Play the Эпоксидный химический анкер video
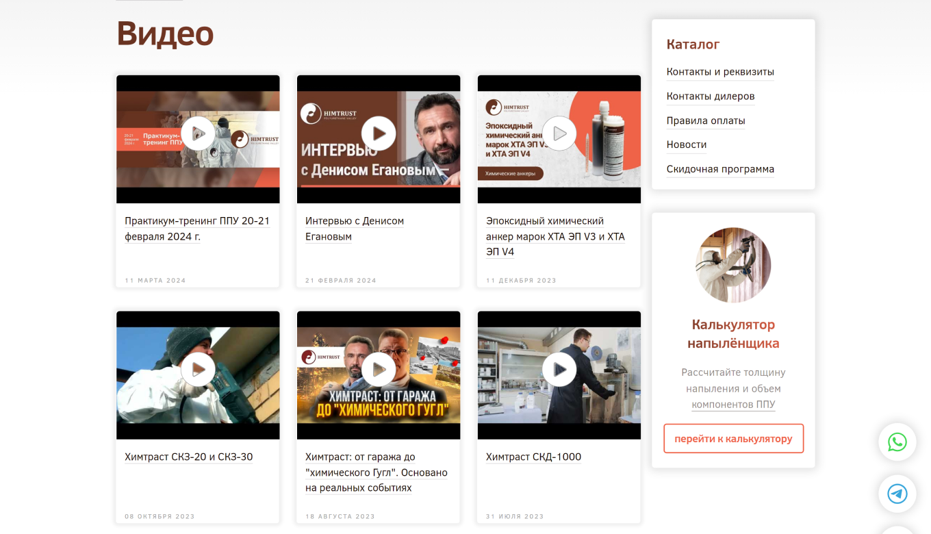 (x=559, y=133)
